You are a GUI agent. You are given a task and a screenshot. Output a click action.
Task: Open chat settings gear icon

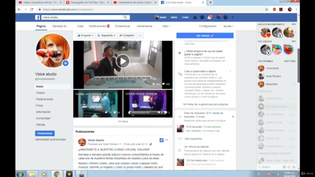coord(284,167)
